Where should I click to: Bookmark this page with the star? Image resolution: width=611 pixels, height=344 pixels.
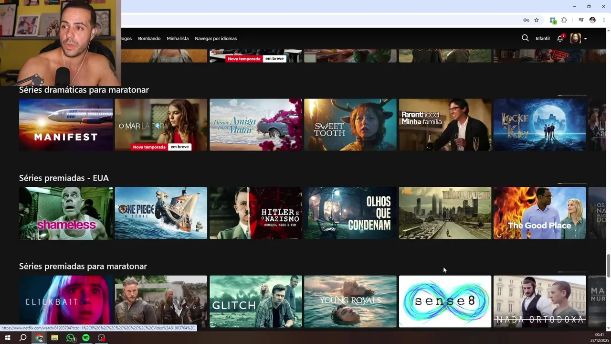[x=537, y=20]
